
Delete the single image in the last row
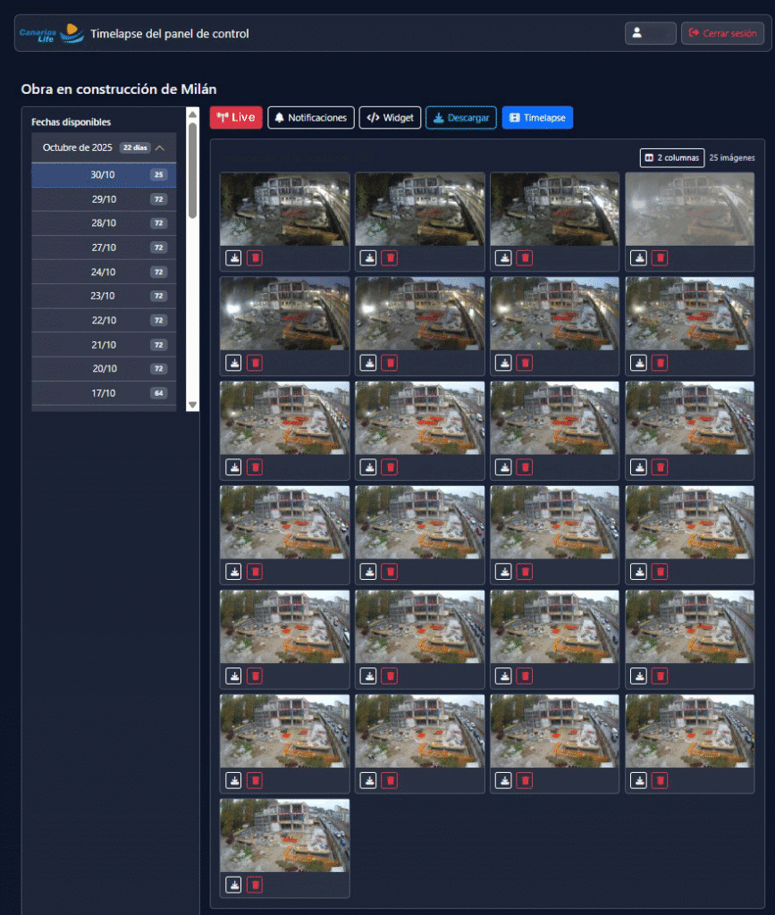point(255,885)
